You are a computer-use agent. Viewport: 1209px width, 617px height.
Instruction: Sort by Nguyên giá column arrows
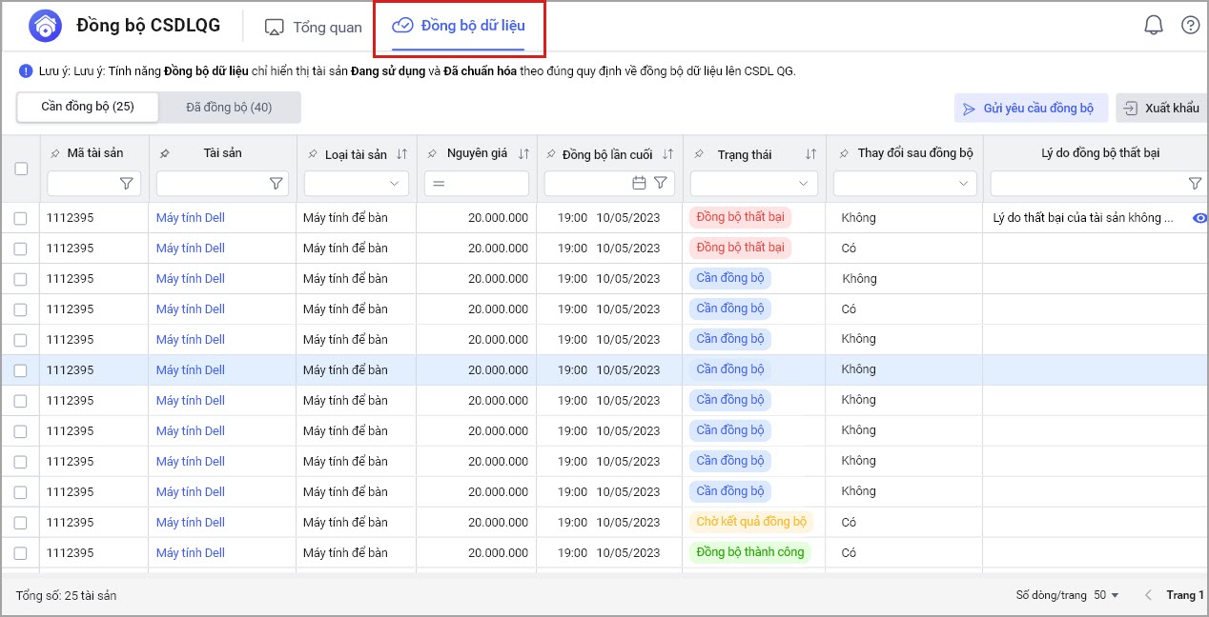(x=523, y=154)
